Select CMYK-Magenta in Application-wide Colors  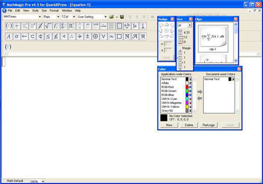[x=176, y=103]
